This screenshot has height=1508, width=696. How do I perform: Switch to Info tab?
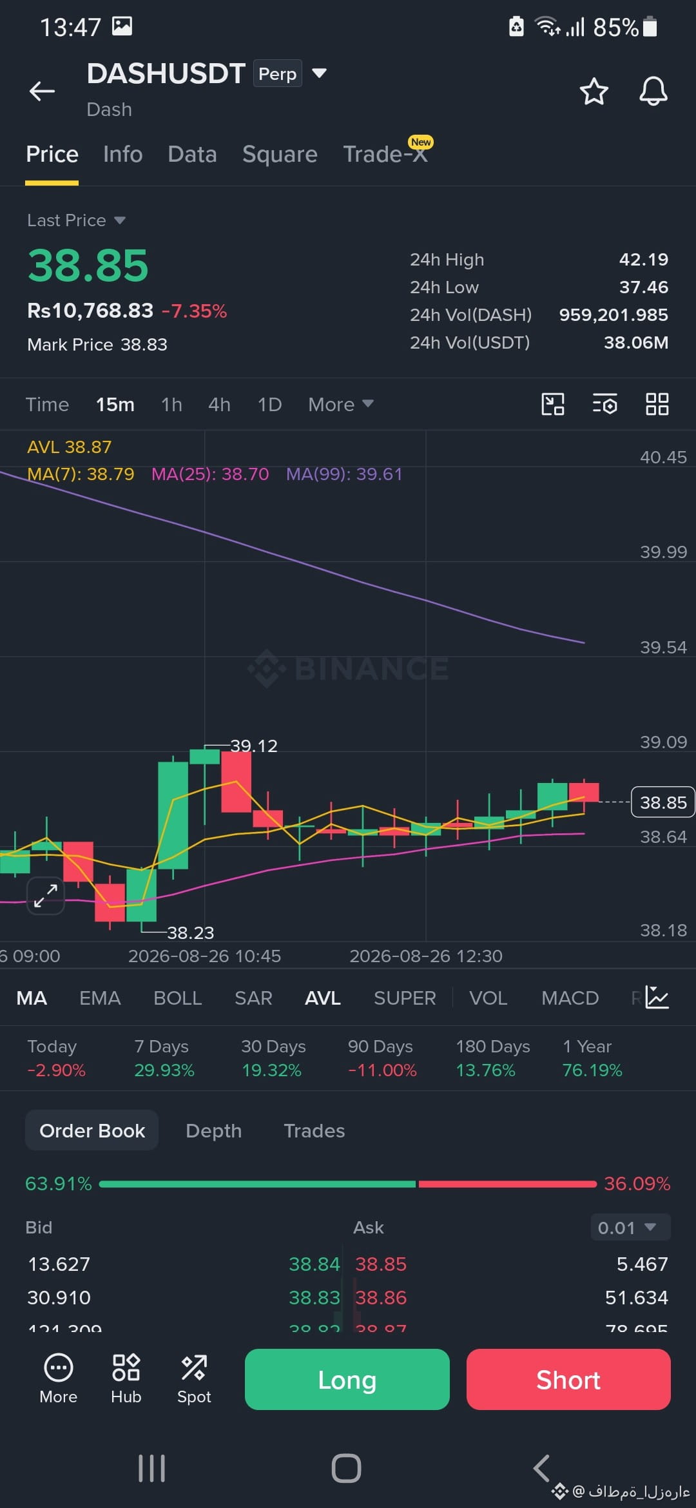click(123, 155)
